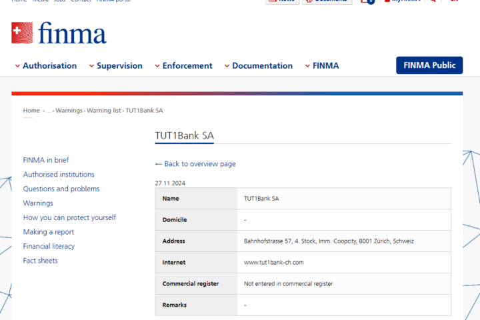Click the Bahnhofstrasse 57 address value

(x=329, y=241)
